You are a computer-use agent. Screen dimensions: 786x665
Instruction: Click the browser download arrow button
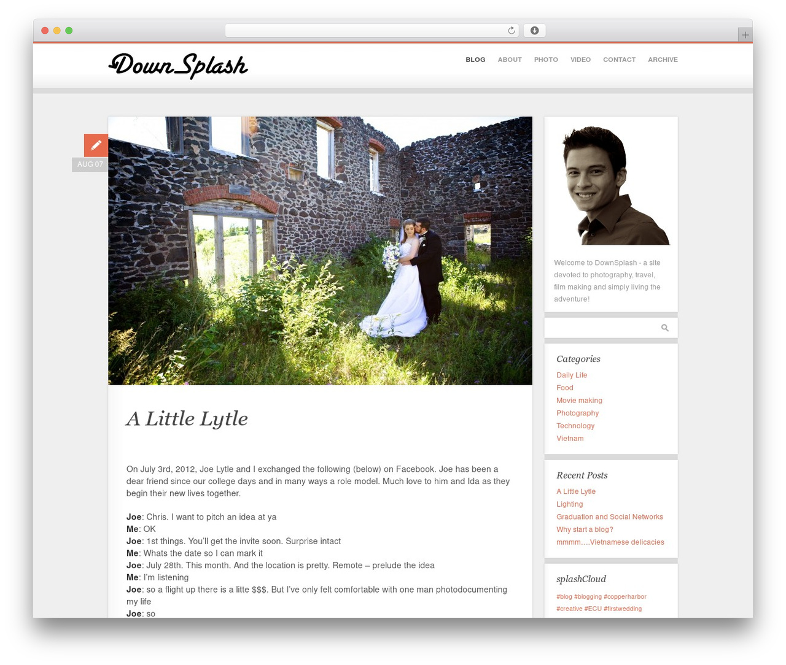[535, 31]
